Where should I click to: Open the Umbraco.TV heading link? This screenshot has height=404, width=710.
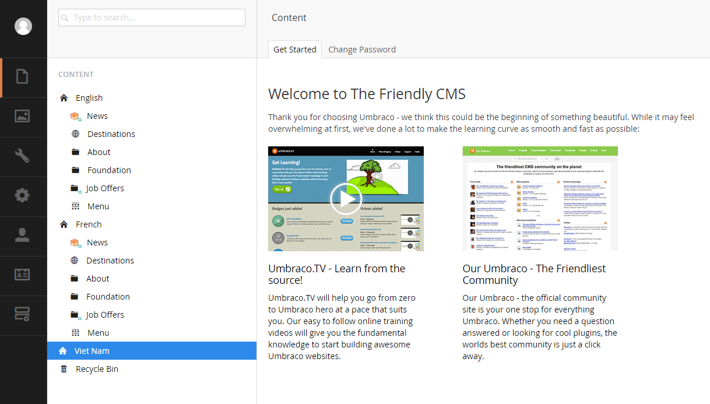click(336, 275)
